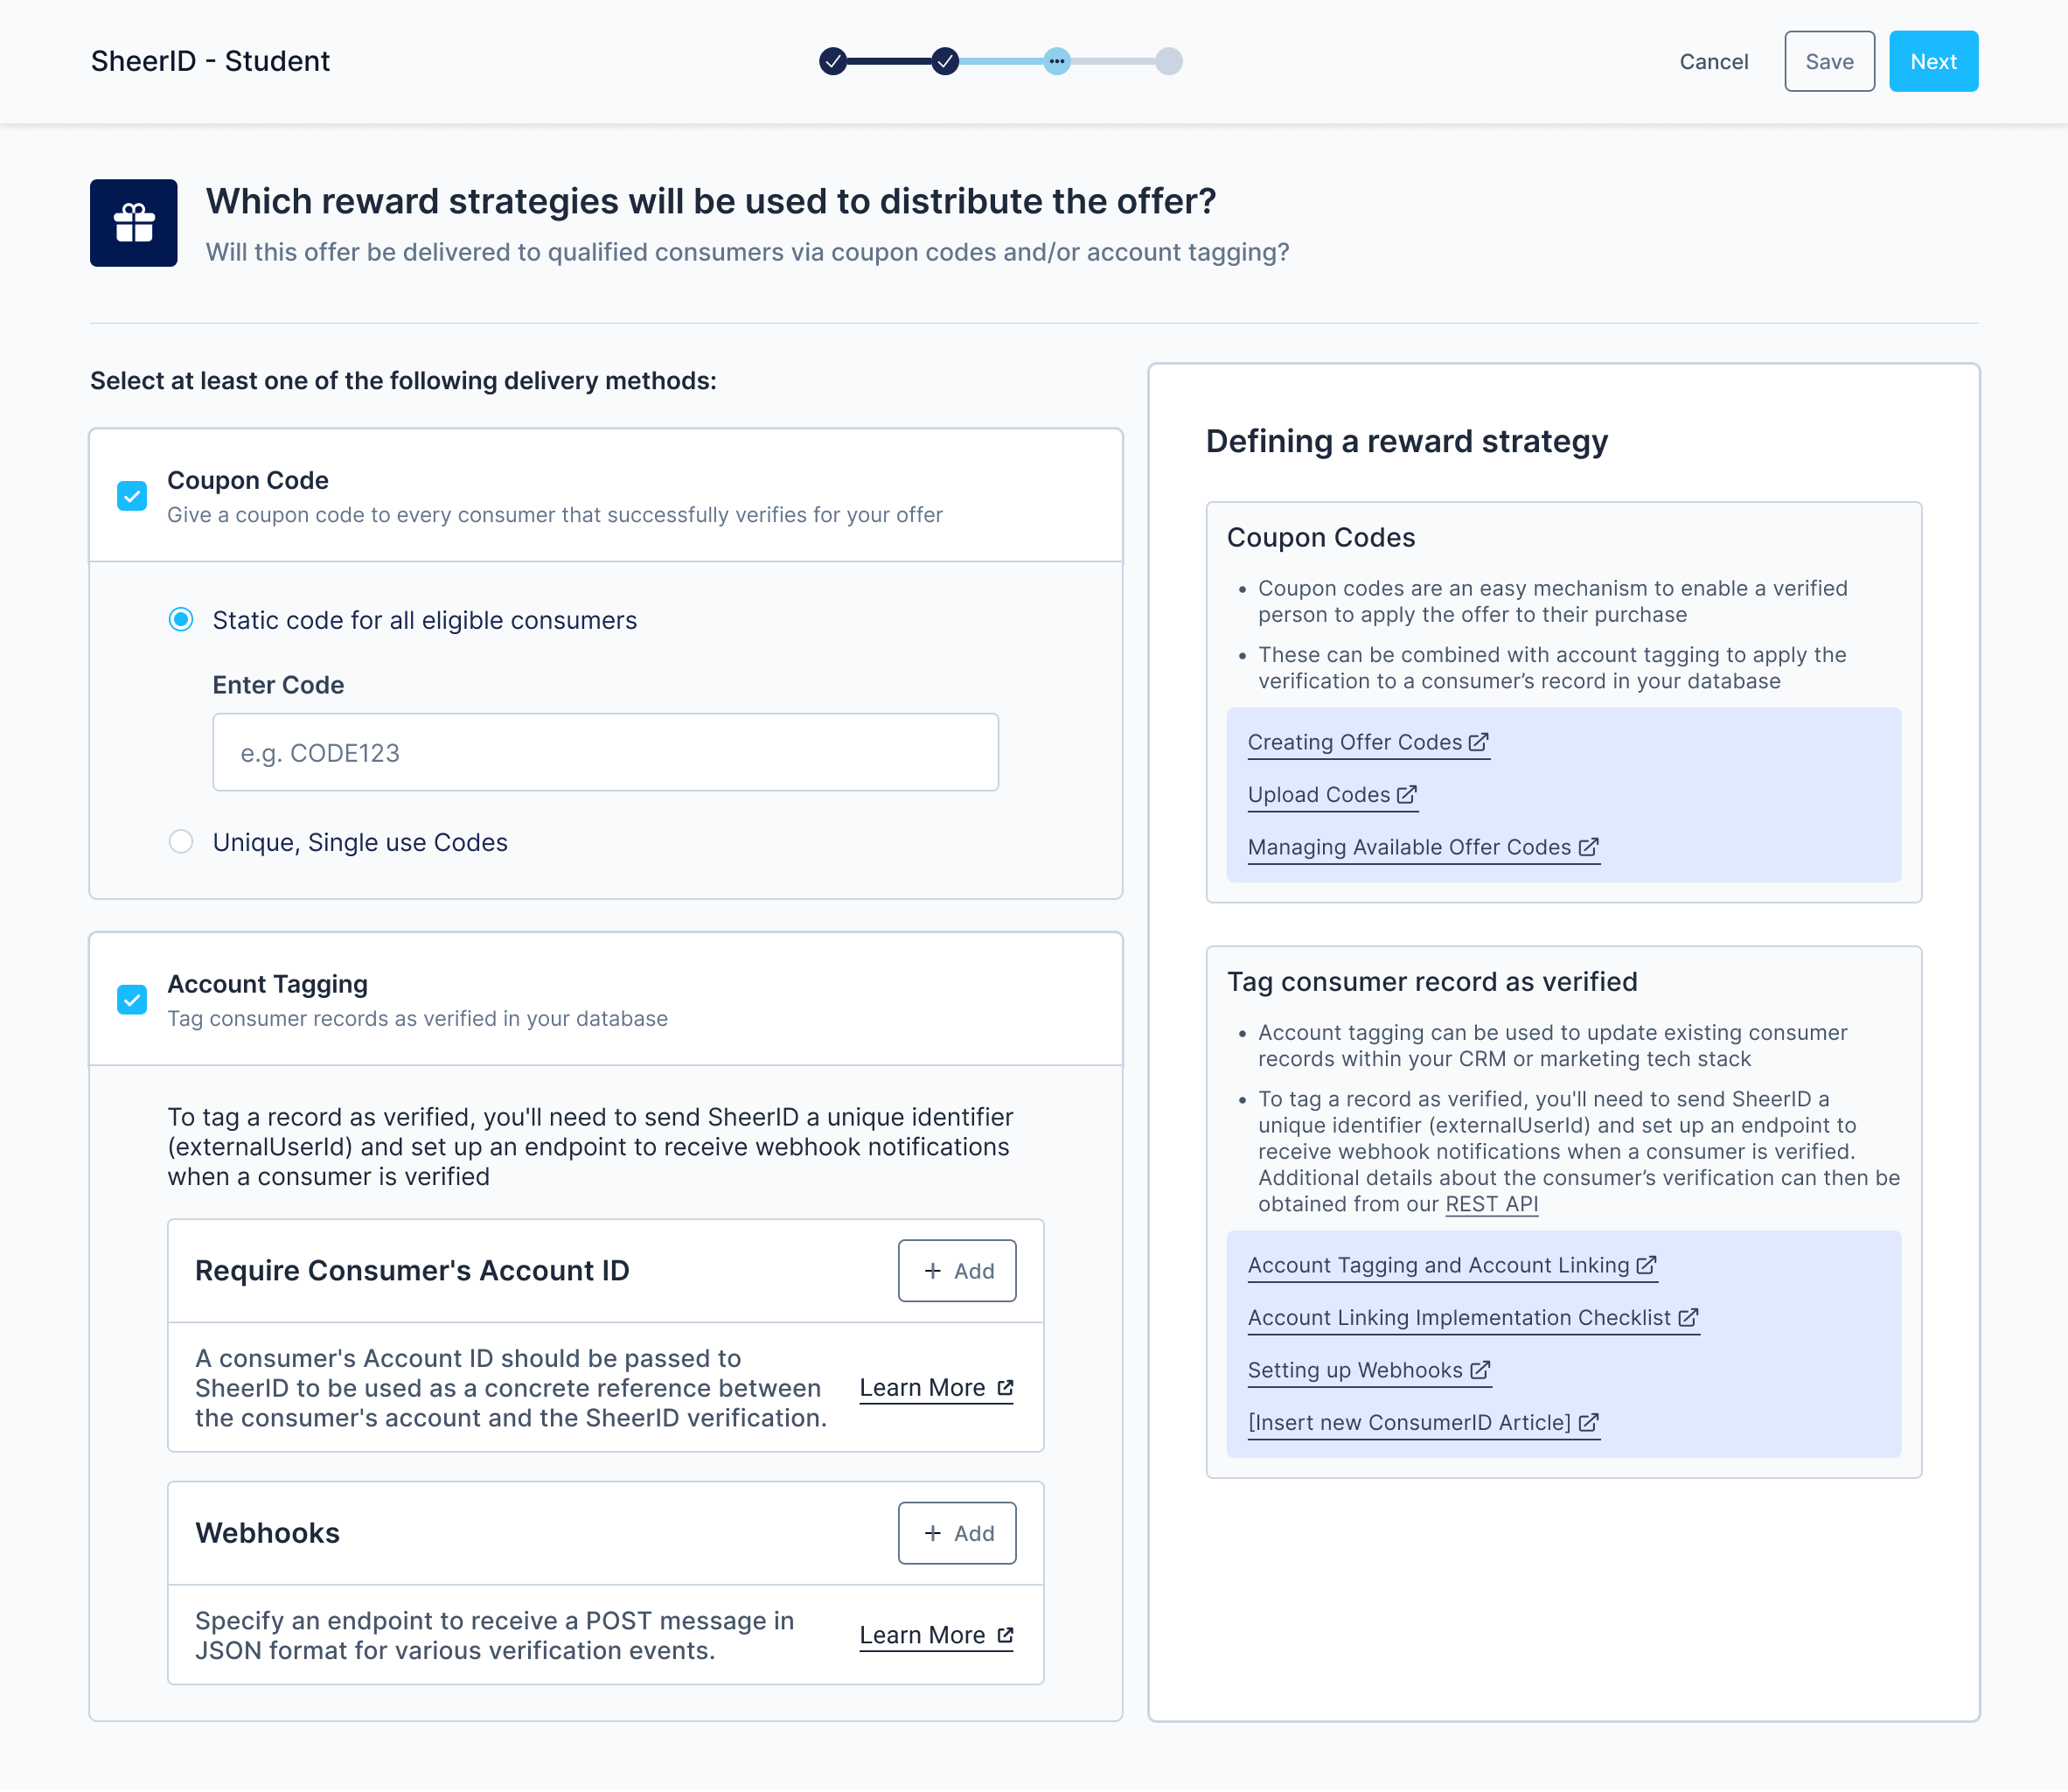The width and height of the screenshot is (2068, 1792).
Task: Focus the Enter Code input field
Action: coord(605,753)
